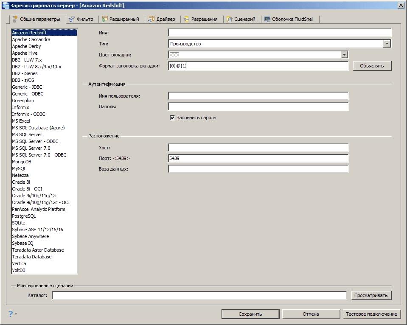Select the highlighted Amazon Redshift entry

[x=45, y=33]
